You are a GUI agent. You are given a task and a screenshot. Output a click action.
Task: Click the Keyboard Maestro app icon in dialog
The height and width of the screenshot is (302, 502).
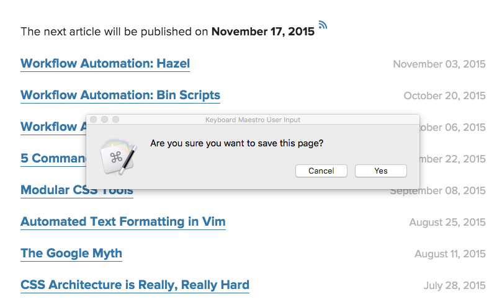pos(118,156)
